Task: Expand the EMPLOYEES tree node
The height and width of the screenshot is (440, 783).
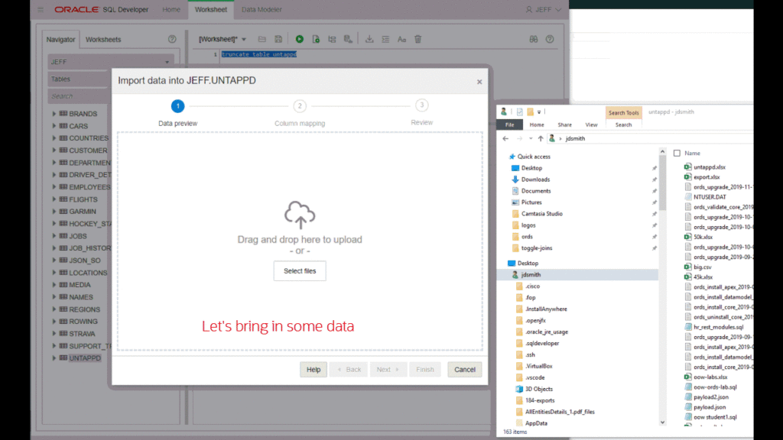Action: point(53,186)
